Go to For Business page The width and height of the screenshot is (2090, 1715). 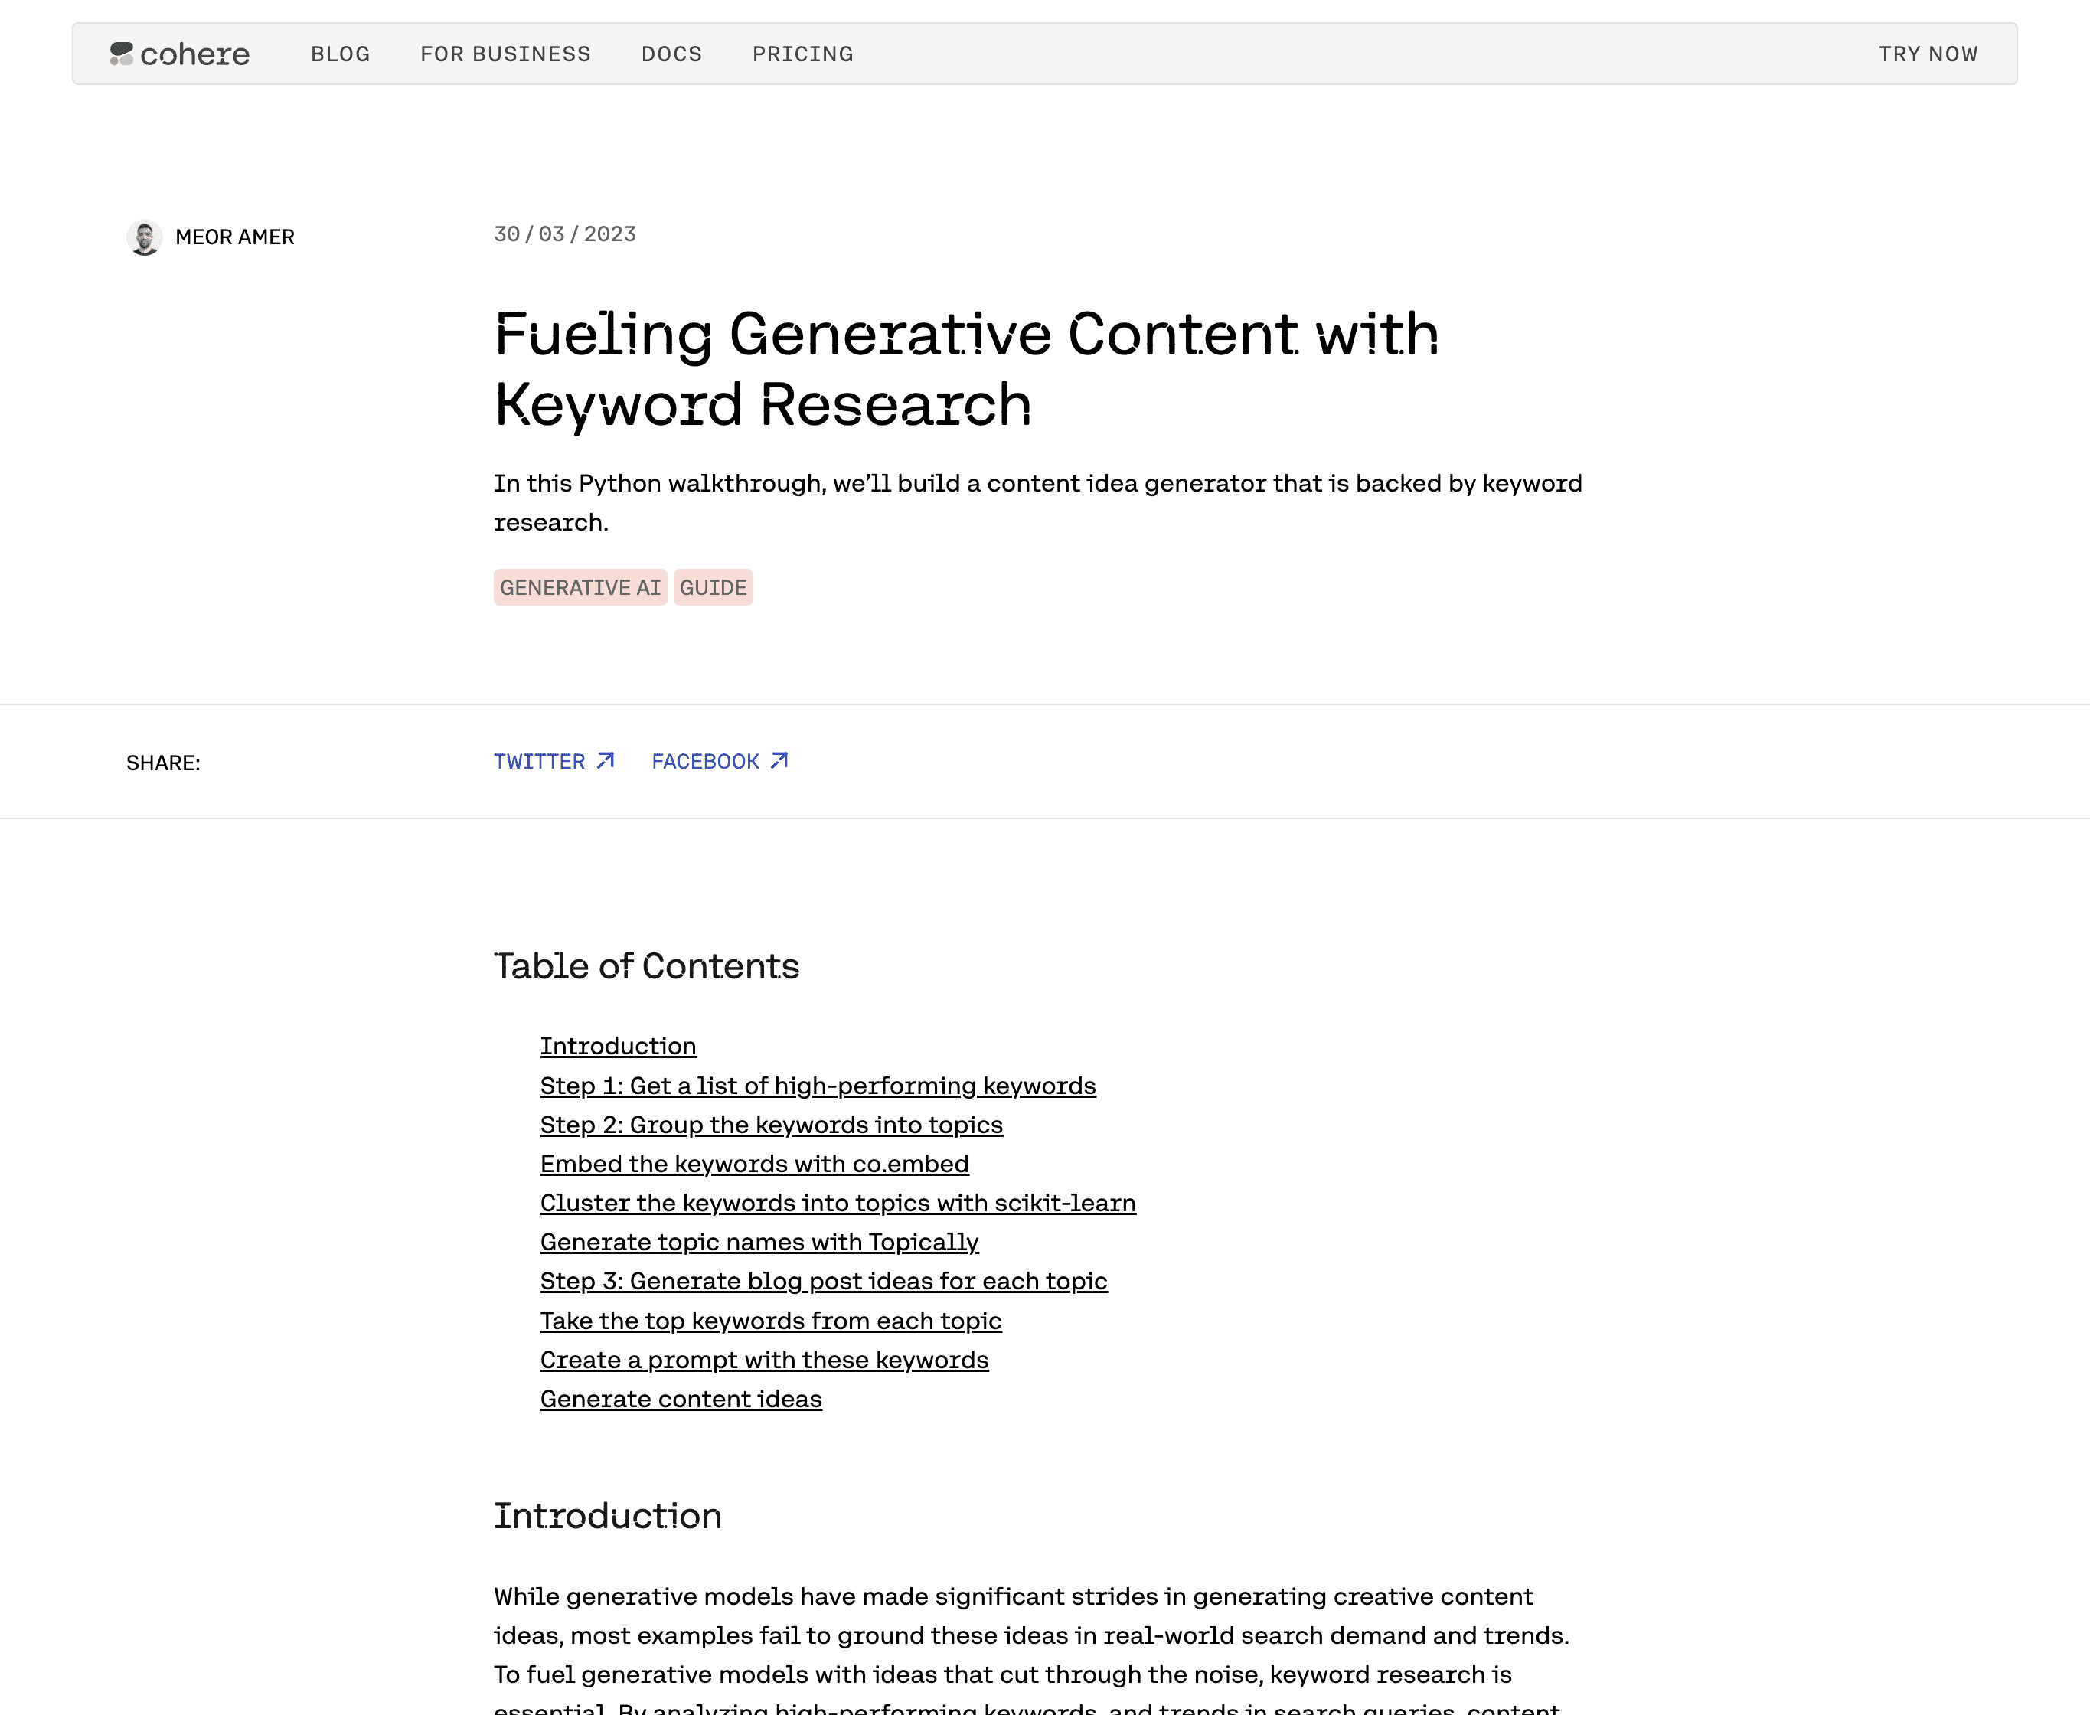pos(506,54)
